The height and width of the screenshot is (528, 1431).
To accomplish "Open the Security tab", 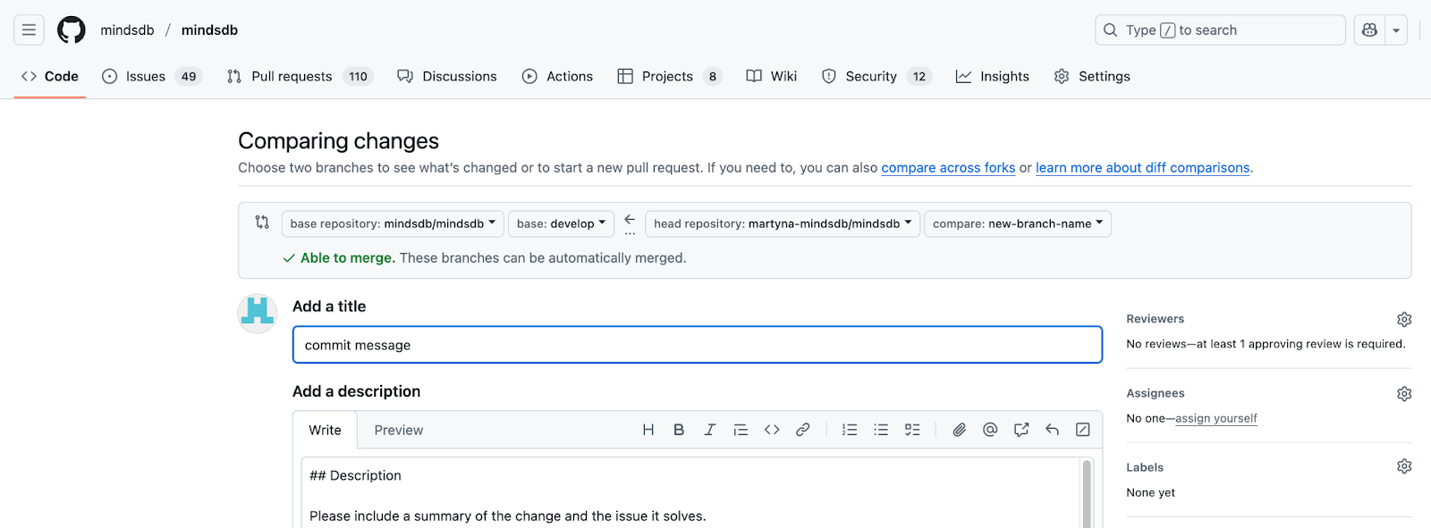I will pos(876,76).
